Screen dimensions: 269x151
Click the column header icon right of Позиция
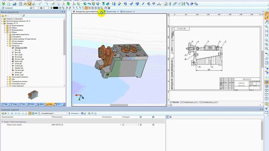tap(140, 117)
